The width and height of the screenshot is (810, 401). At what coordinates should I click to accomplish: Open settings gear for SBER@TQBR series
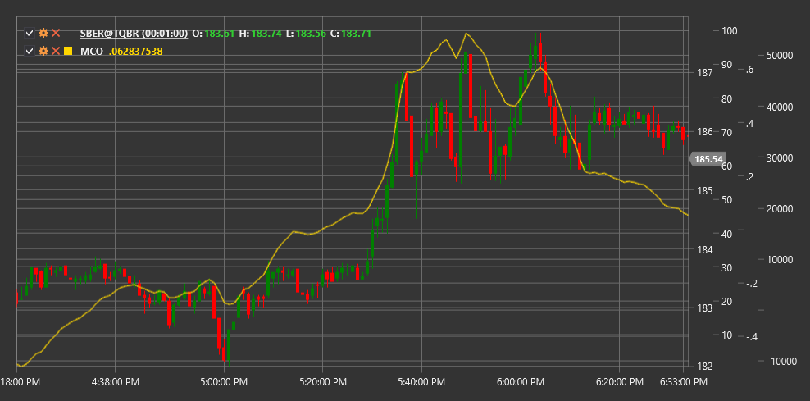point(43,34)
